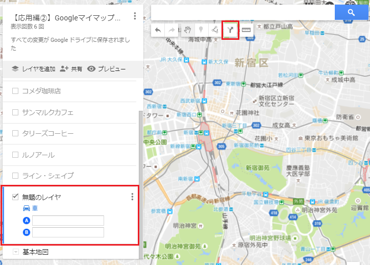Click the map title 【応用編②】Googleマイマップ
This screenshot has height=265, width=370.
point(66,17)
